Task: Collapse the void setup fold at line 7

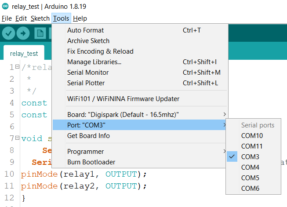Action: [17, 138]
